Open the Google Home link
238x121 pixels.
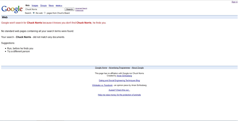101,67
